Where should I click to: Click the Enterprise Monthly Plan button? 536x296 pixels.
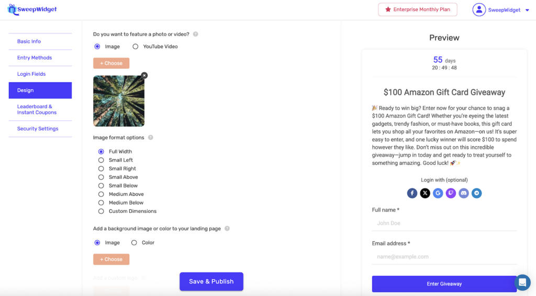[418, 9]
